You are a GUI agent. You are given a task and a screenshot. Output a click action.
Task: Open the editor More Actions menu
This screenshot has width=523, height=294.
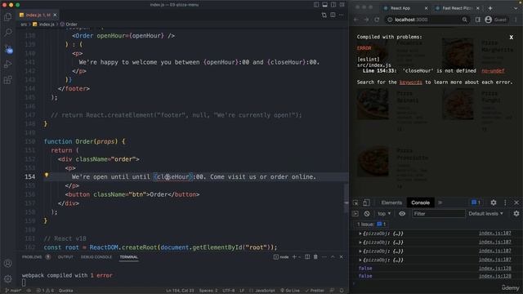341,15
